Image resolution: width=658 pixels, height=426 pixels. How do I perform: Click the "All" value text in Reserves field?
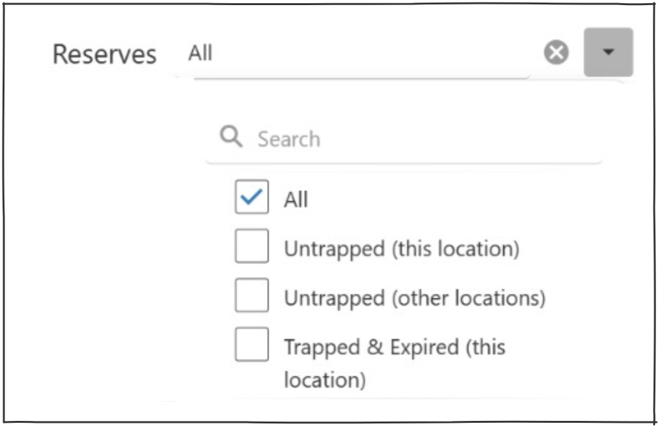[200, 53]
